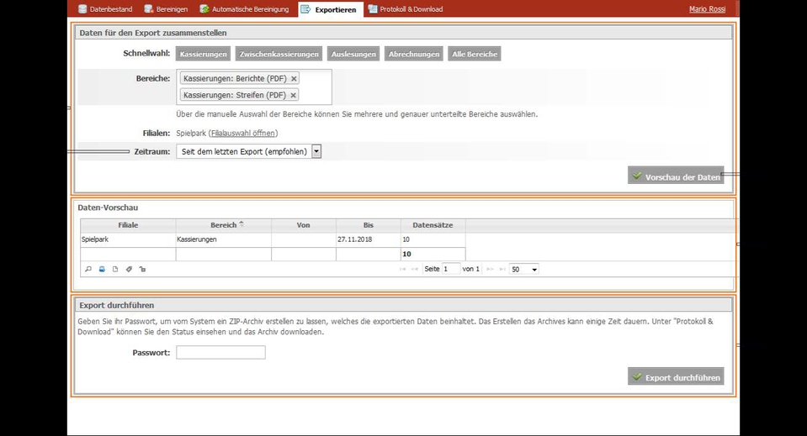Image resolution: width=807 pixels, height=436 pixels.
Task: Open the Filialauswahl öffnen link
Action: (243, 133)
